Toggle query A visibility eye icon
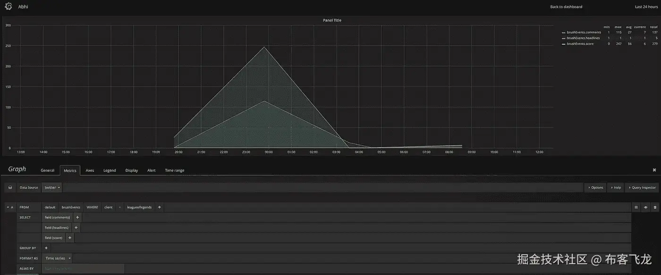 645,207
